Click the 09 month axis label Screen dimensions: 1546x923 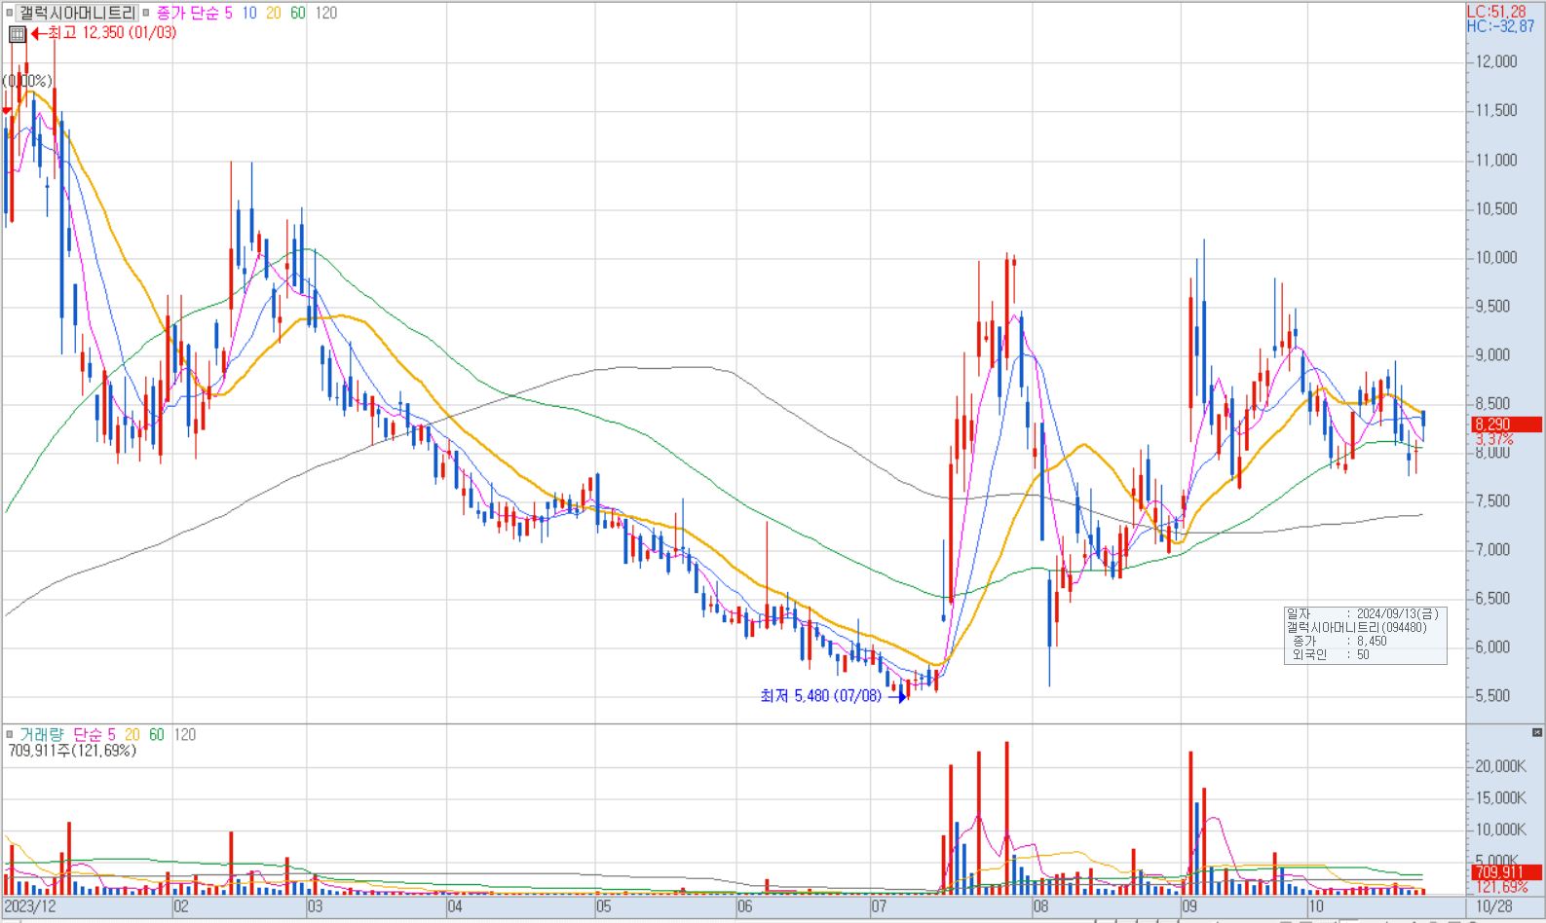1189,906
